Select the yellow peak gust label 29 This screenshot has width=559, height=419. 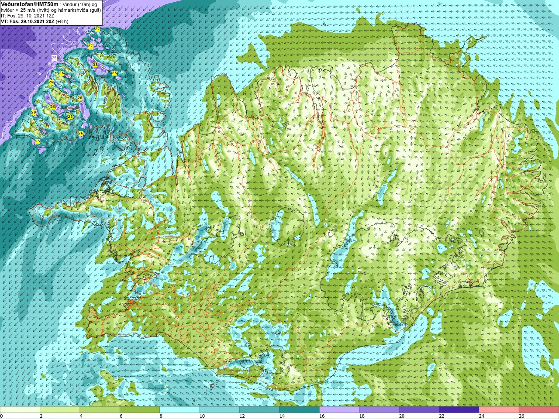tap(34, 113)
